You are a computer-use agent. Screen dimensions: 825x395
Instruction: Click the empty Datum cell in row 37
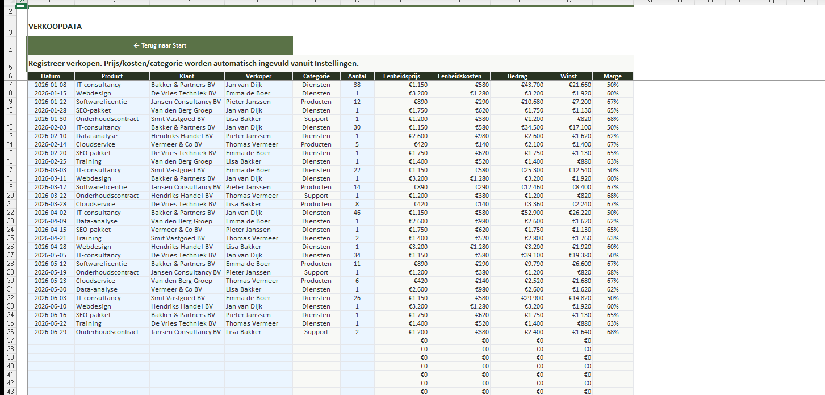tap(51, 340)
